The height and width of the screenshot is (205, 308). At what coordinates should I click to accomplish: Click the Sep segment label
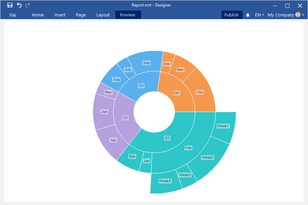tap(146, 63)
